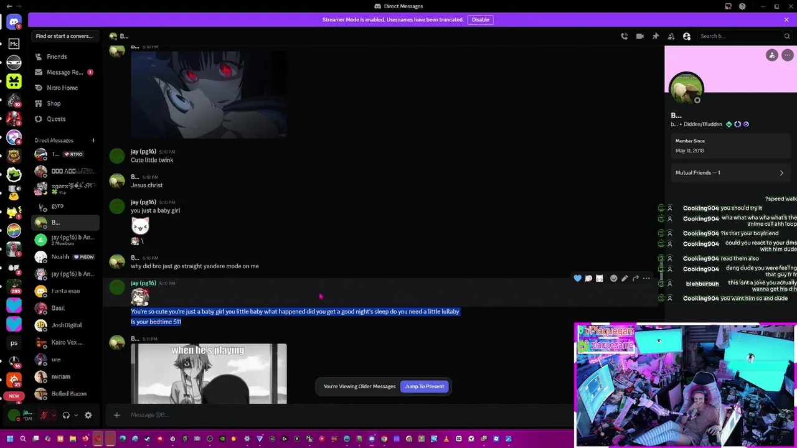
Task: Click jay (pg16) username on 'Cute little twink'
Action: (x=143, y=152)
